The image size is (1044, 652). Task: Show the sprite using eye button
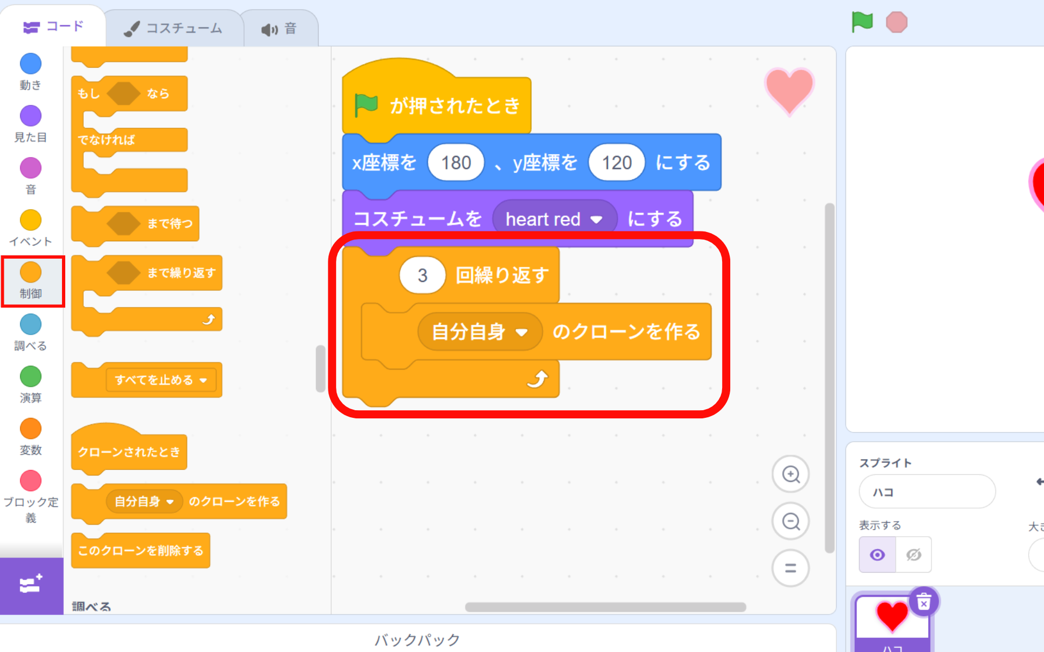coord(877,555)
